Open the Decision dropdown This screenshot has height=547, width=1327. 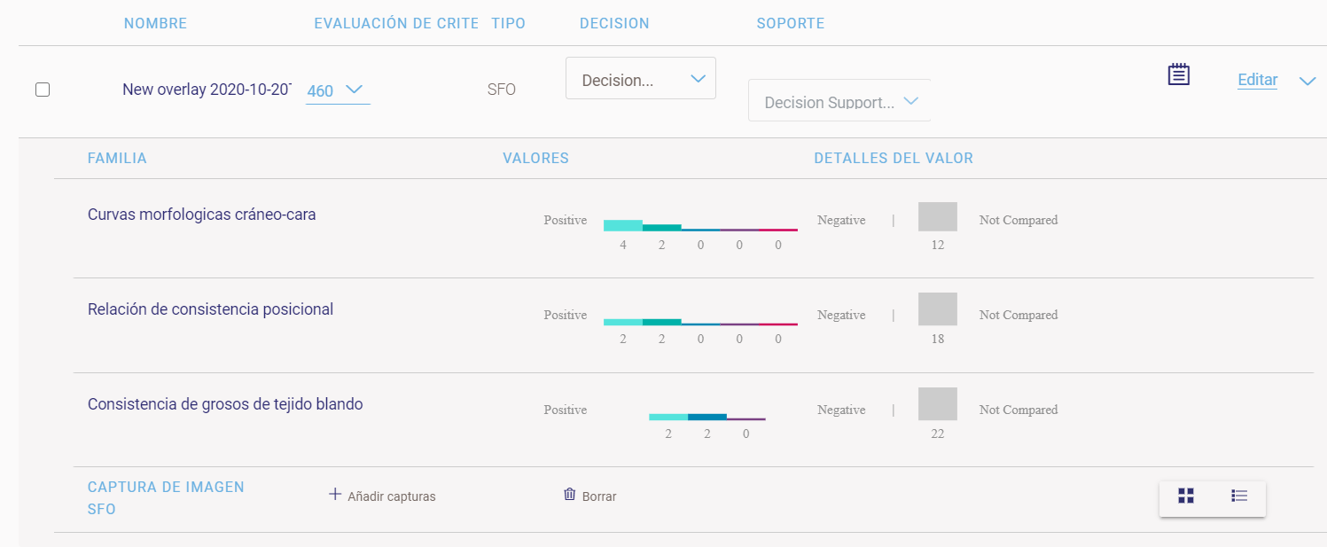click(640, 80)
